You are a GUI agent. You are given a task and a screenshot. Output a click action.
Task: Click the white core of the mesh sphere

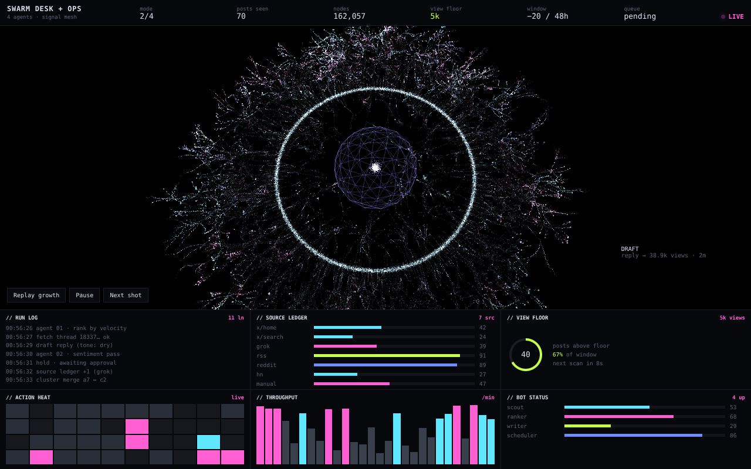pyautogui.click(x=375, y=168)
